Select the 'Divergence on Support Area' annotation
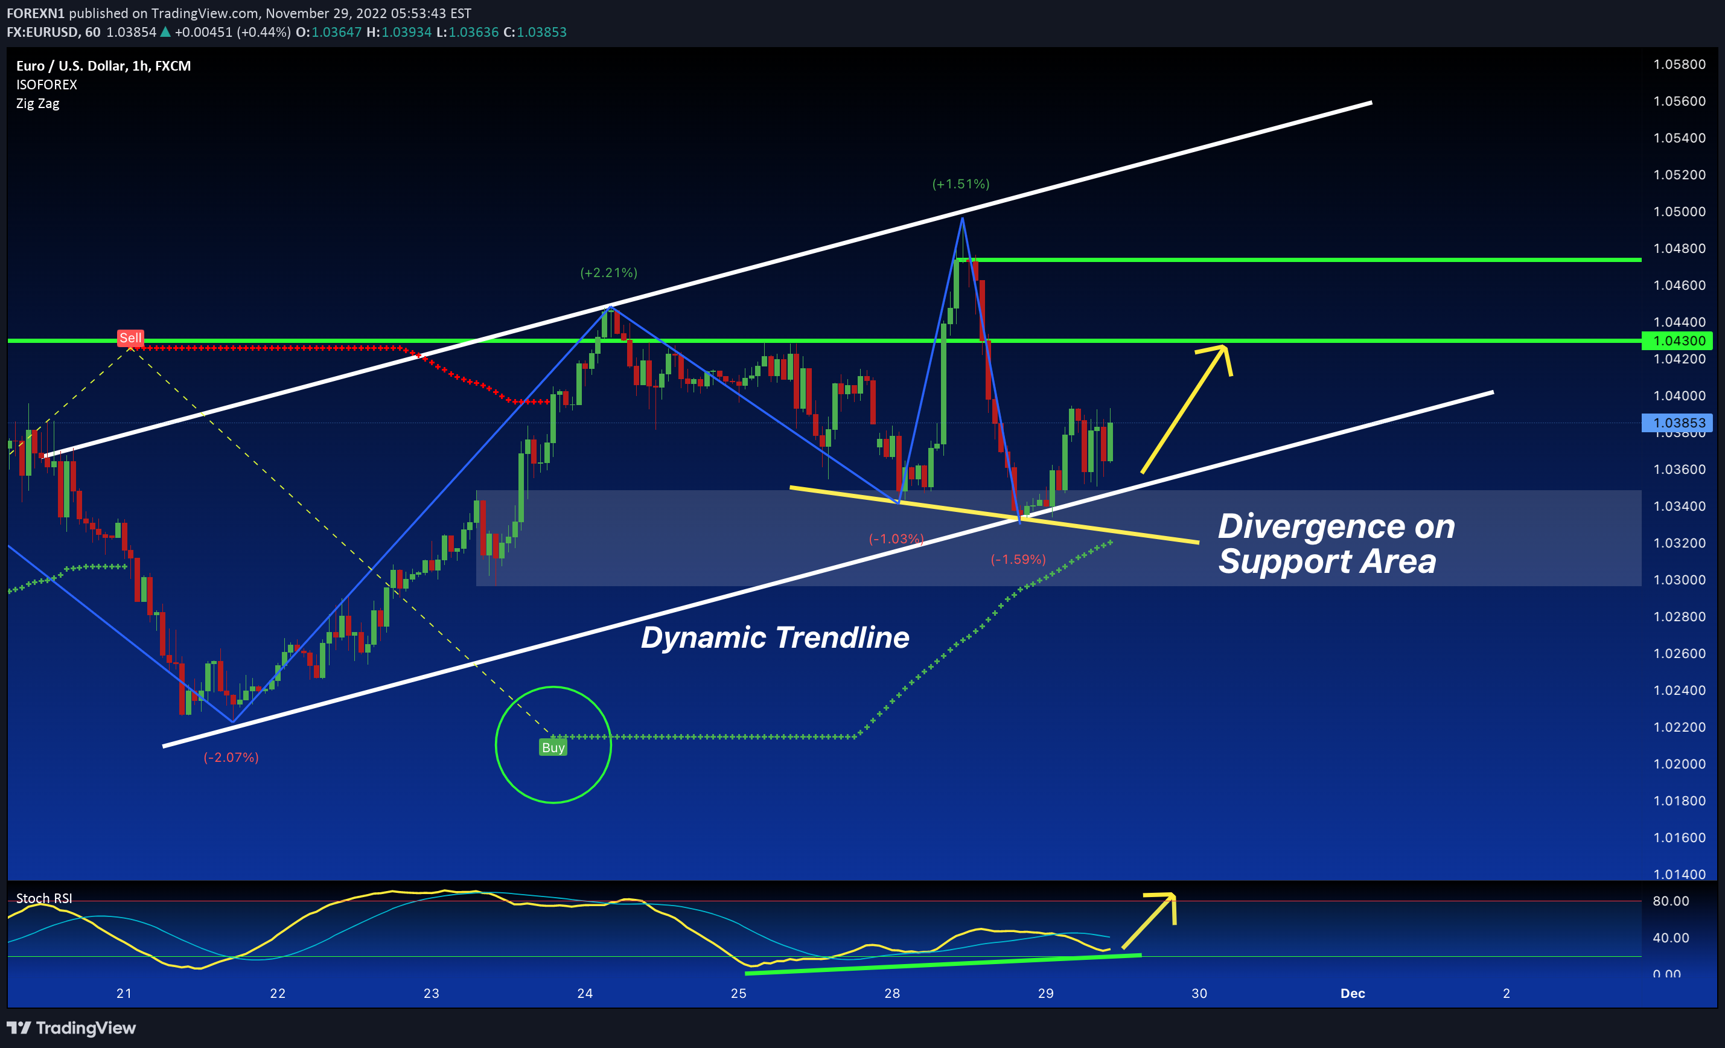Image resolution: width=1725 pixels, height=1048 pixels. click(1336, 543)
